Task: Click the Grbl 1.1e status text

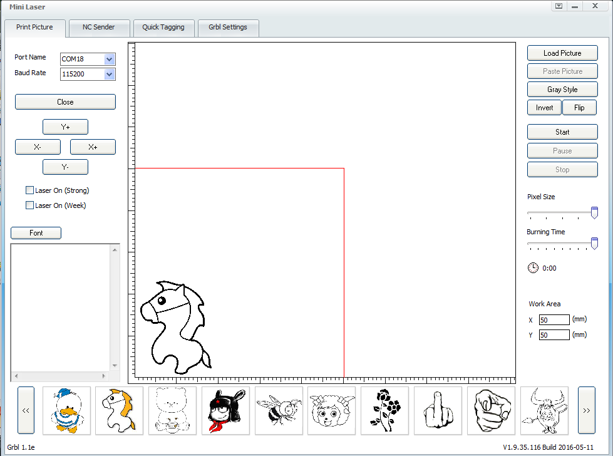Action: pos(21,447)
